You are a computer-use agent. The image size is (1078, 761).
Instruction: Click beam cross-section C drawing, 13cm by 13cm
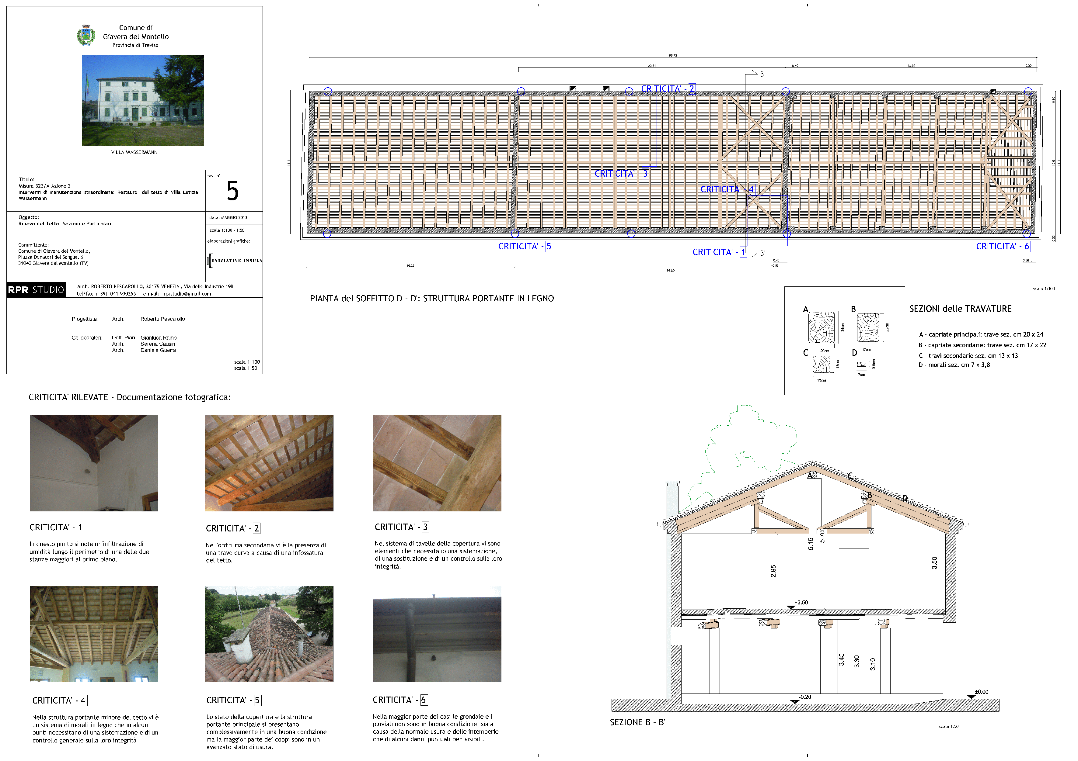pos(821,364)
